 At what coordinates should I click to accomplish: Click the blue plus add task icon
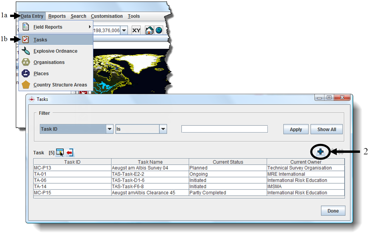320,152
